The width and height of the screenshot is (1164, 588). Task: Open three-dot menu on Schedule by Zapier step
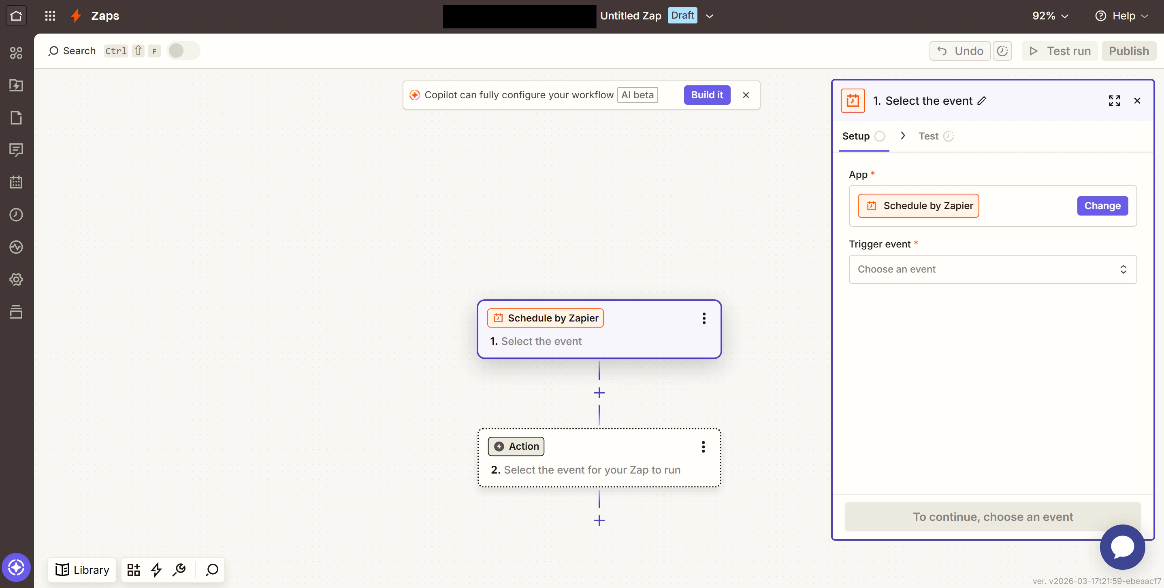(x=704, y=318)
